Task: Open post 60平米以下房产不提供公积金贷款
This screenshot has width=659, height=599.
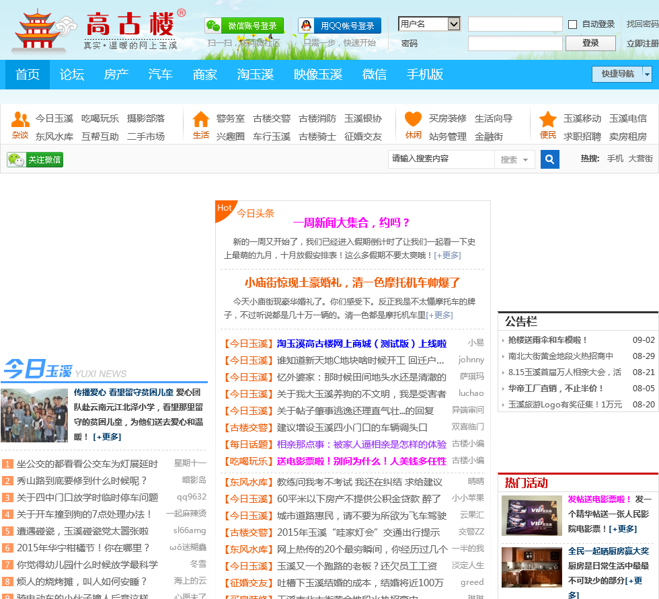Action: pyautogui.click(x=359, y=499)
